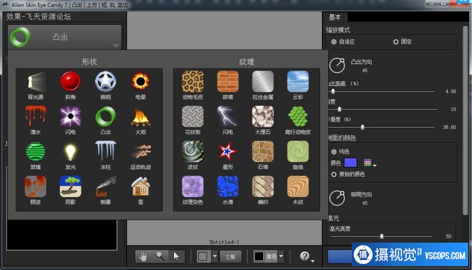
Task: Choose the 阴影 shadow tree icon
Action: (x=71, y=187)
